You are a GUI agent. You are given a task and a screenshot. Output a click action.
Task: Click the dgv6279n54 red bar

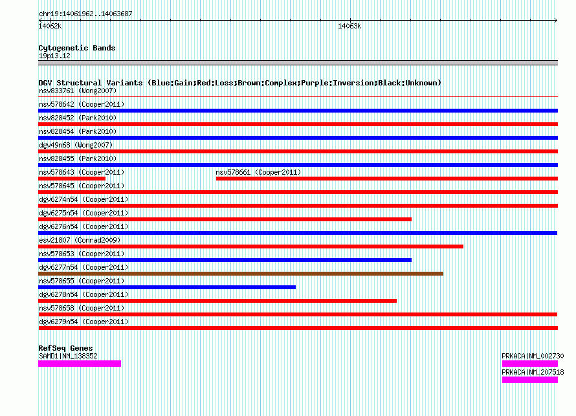tap(298, 328)
